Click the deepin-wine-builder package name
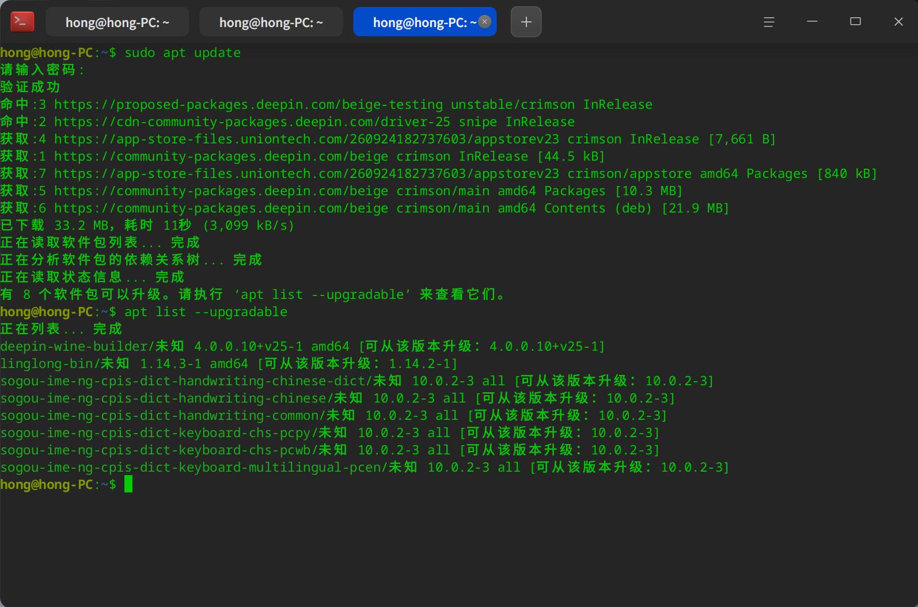Screen dimensions: 918x607 (x=74, y=346)
